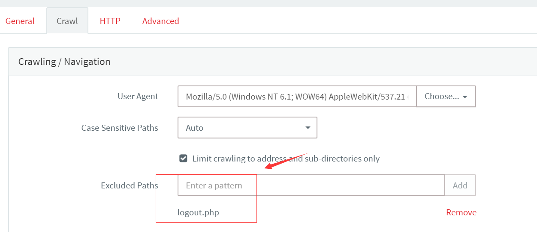Screen dimensions: 537x232
Task: Switch to the General tab
Action: click(x=20, y=21)
